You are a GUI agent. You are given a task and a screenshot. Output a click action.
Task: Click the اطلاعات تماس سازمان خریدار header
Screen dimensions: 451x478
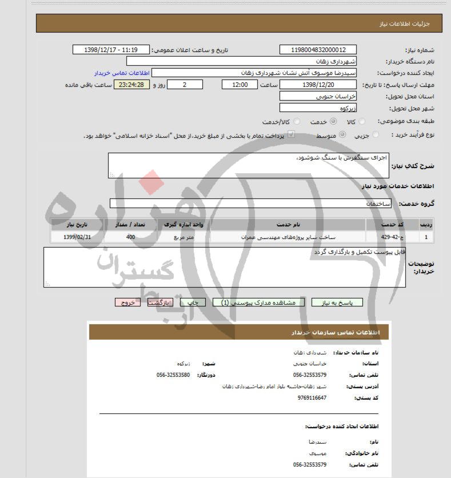click(x=238, y=332)
